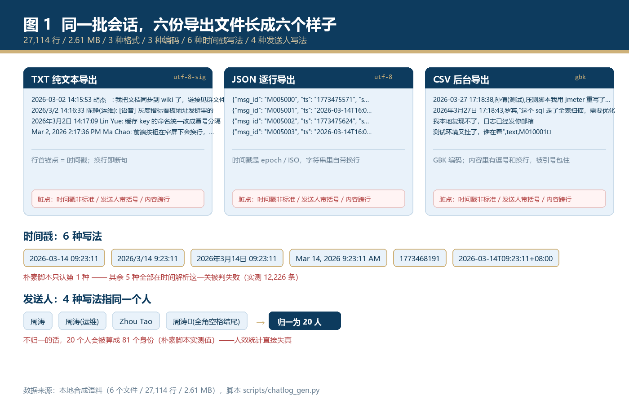Select the "Zhou Tao" sender chip
629x404 pixels.
(136, 321)
